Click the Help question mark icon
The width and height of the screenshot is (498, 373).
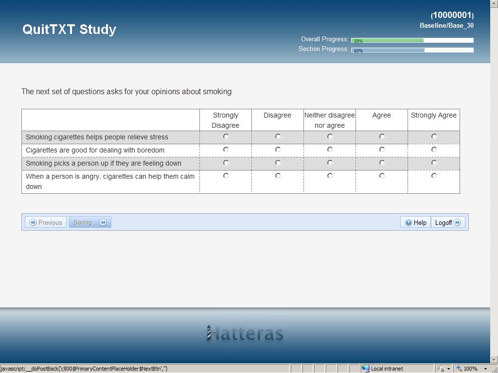tap(409, 222)
